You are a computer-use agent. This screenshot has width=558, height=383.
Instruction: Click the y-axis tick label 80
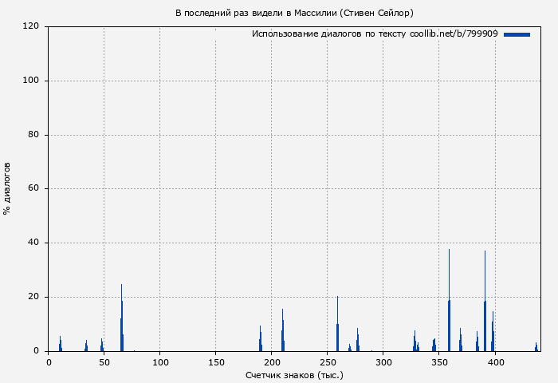34,135
